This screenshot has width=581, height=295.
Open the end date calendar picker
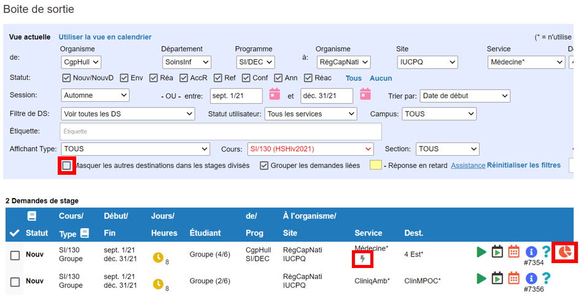pyautogui.click(x=365, y=94)
